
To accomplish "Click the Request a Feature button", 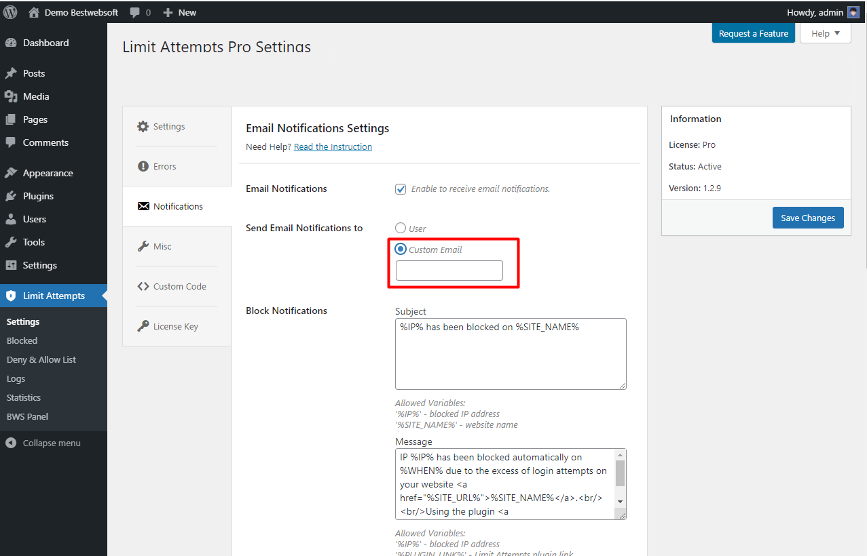I will 754,33.
